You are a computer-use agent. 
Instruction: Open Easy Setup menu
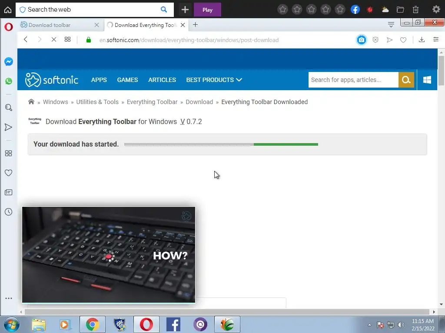click(x=436, y=39)
